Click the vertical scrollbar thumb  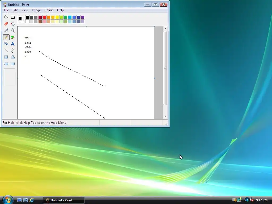coord(165,68)
